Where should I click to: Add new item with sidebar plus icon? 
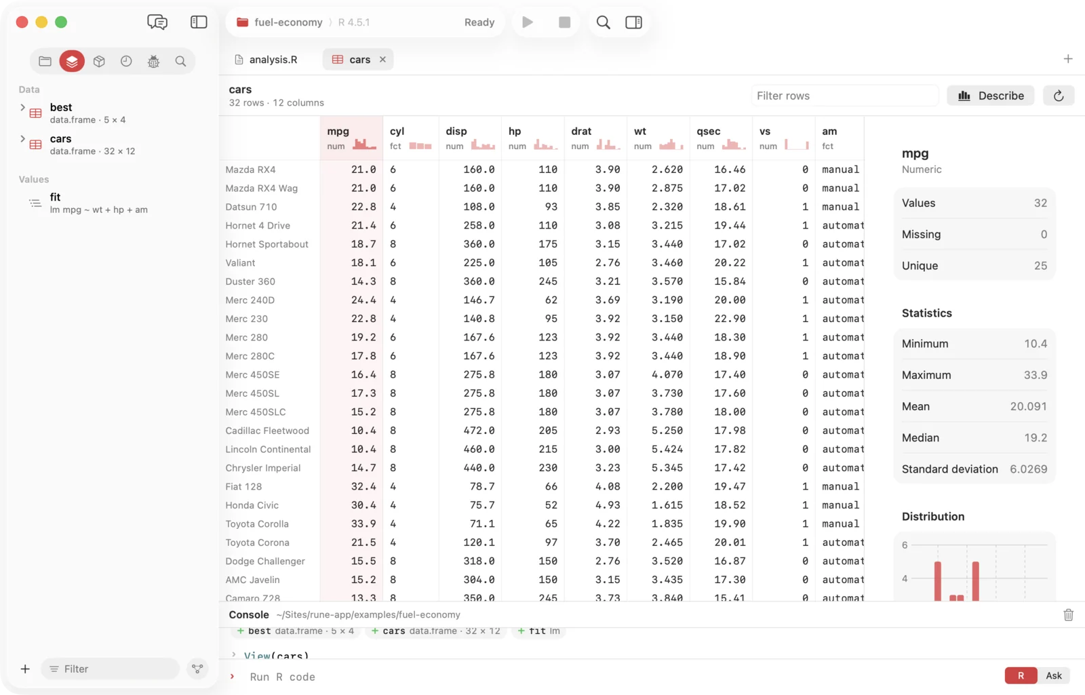pos(25,669)
